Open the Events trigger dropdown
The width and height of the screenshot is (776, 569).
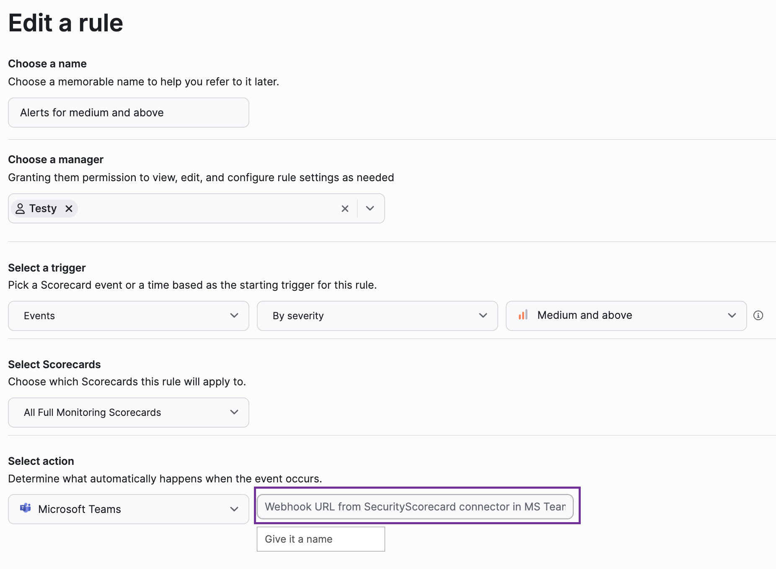pyautogui.click(x=129, y=316)
